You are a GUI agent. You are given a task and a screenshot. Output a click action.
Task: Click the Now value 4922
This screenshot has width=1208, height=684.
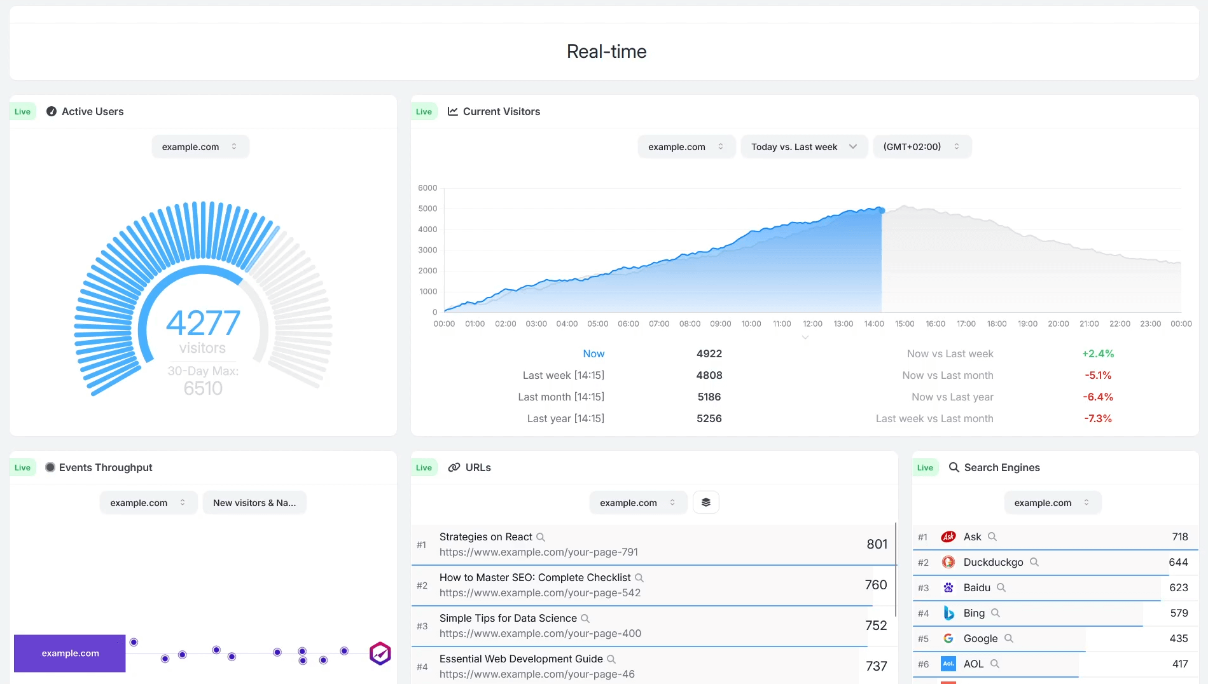click(x=709, y=354)
